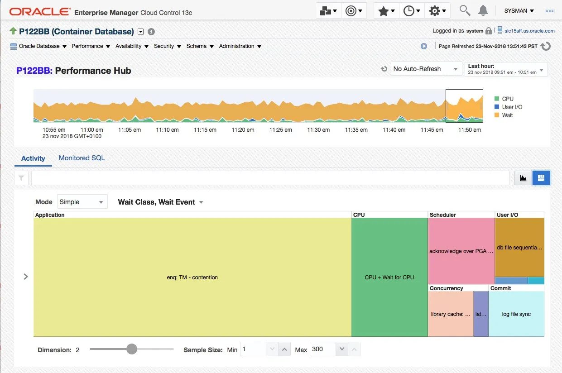The height and width of the screenshot is (373, 562).
Task: Click the Scheduler group header
Action: [x=461, y=215]
